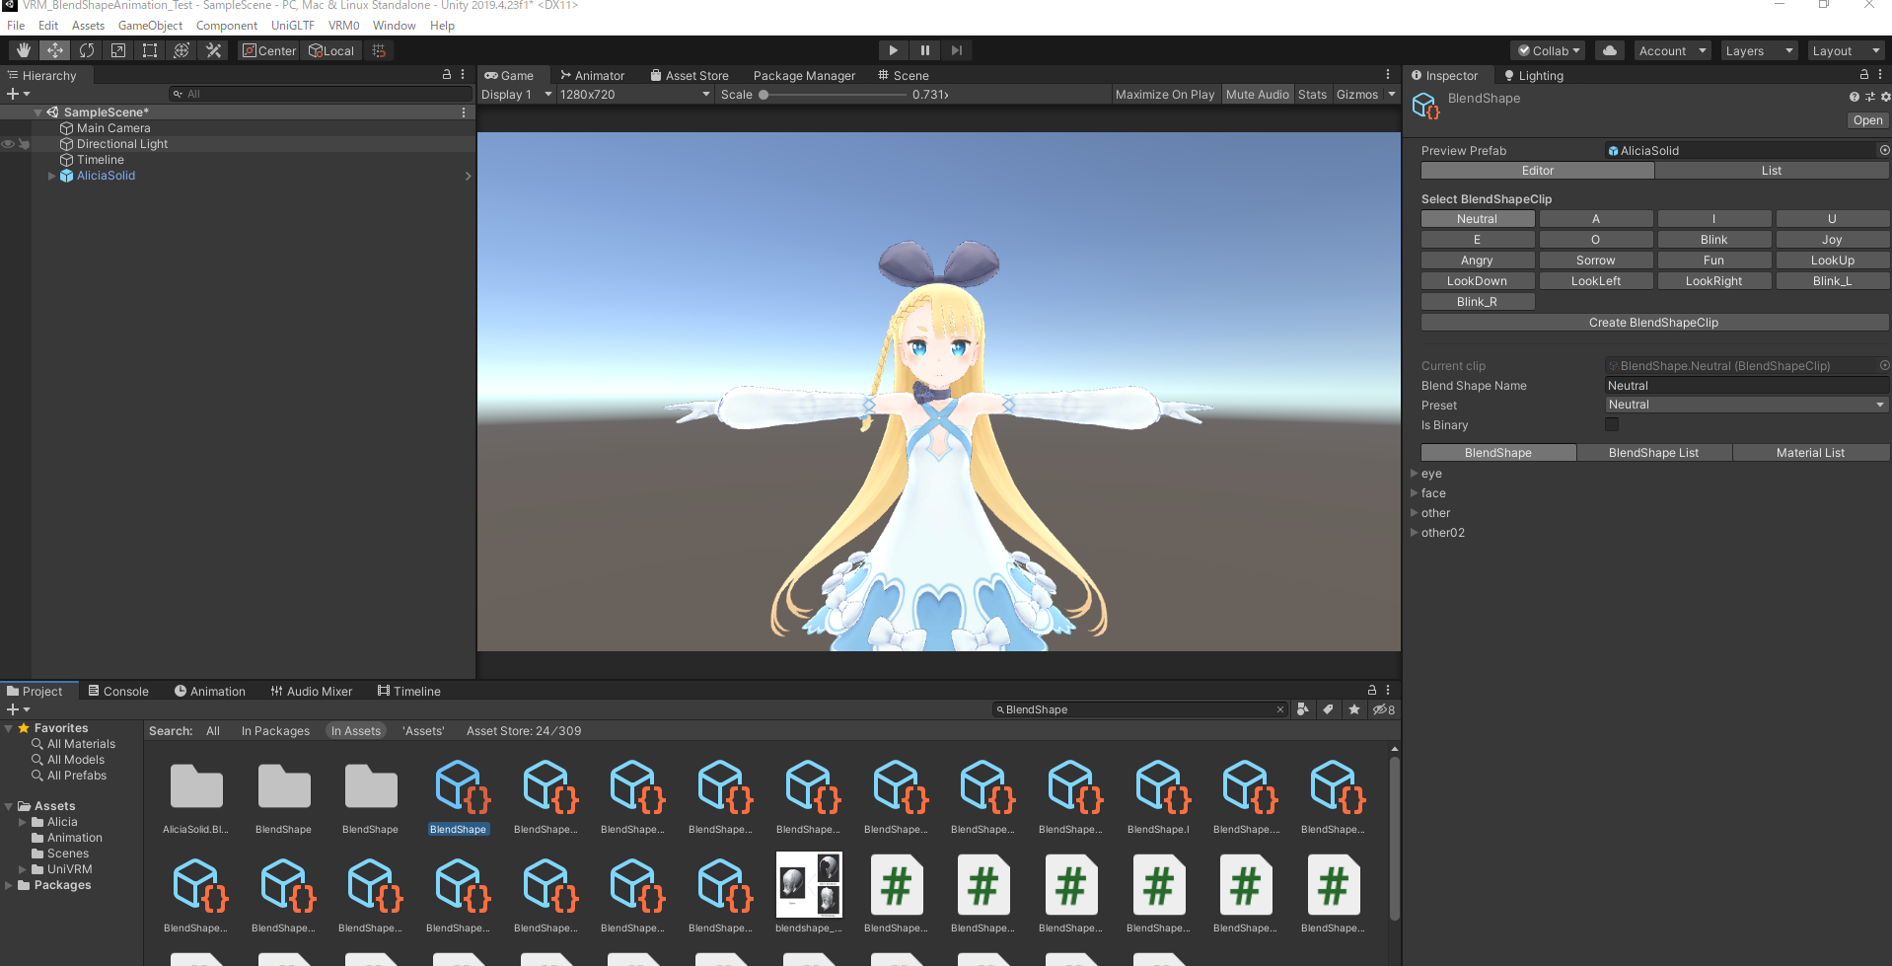Expand the face blendshape group

pos(1415,492)
